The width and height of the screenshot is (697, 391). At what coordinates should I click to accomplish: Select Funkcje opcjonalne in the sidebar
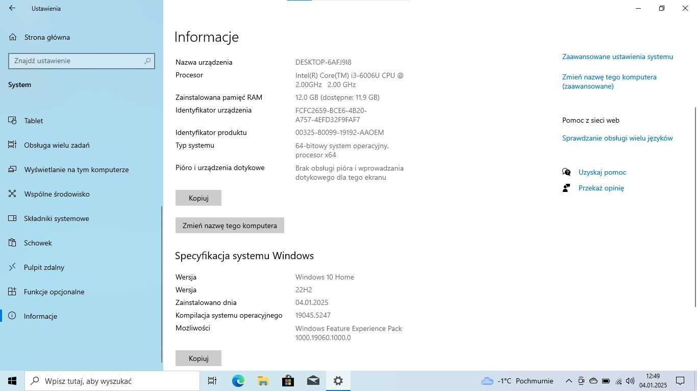click(82, 292)
